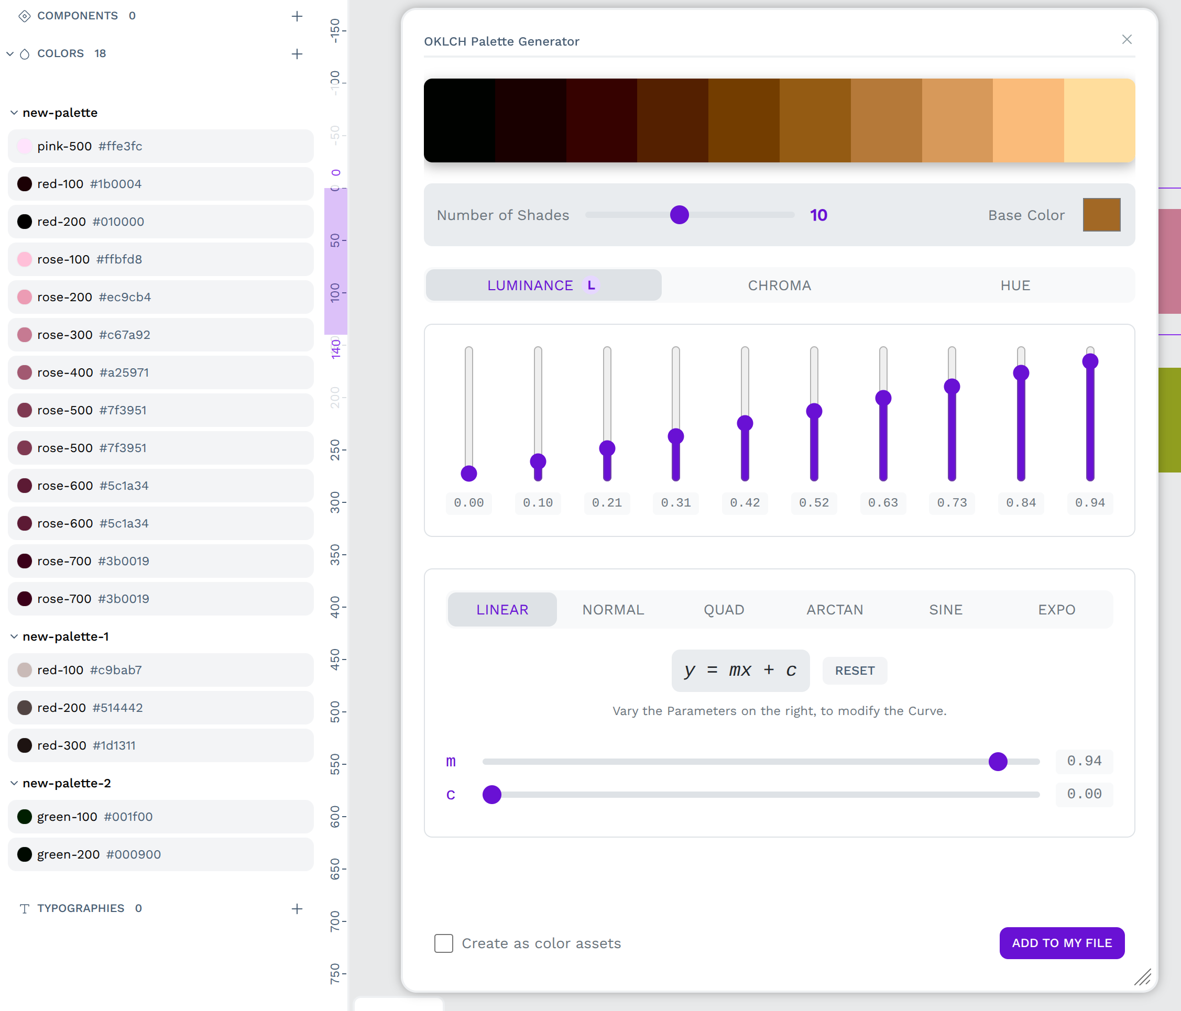Enable Create as color assets checkbox
This screenshot has height=1011, width=1181.
click(443, 943)
